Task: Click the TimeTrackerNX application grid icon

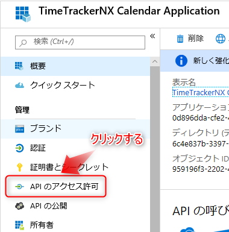Action: (23, 14)
